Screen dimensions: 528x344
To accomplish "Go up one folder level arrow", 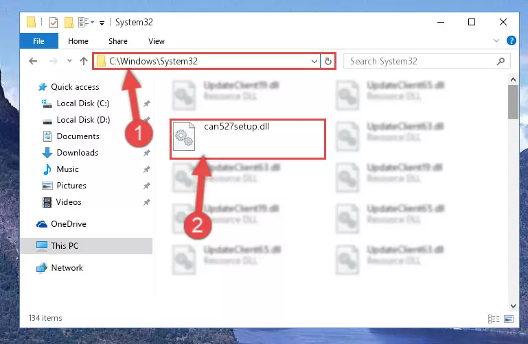I will 84,61.
